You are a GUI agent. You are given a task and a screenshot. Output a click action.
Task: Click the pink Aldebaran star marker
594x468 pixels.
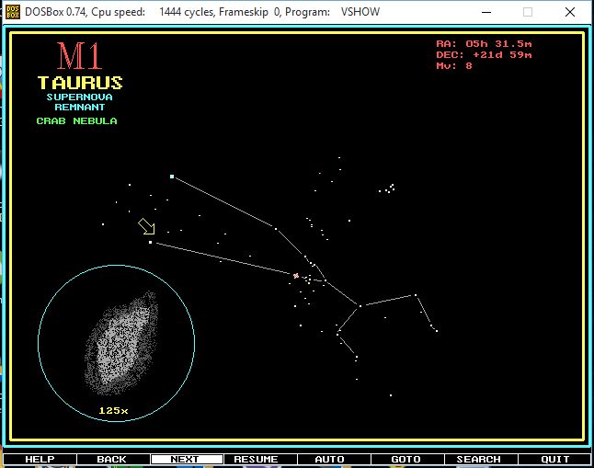[296, 276]
